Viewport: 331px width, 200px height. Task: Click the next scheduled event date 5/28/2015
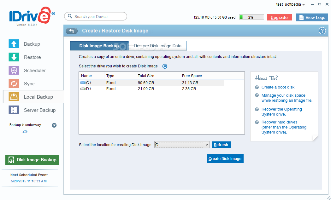click(29, 181)
